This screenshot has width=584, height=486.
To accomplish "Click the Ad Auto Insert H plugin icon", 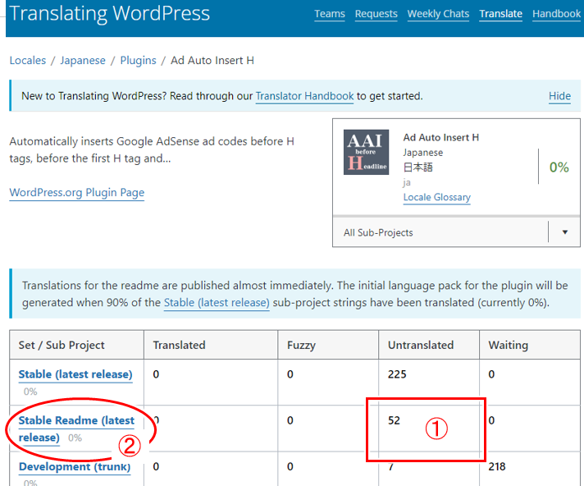I will pos(366,152).
